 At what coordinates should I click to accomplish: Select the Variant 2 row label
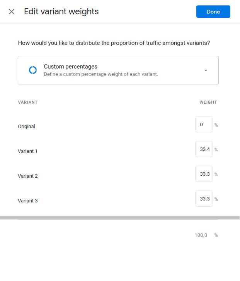[27, 176]
